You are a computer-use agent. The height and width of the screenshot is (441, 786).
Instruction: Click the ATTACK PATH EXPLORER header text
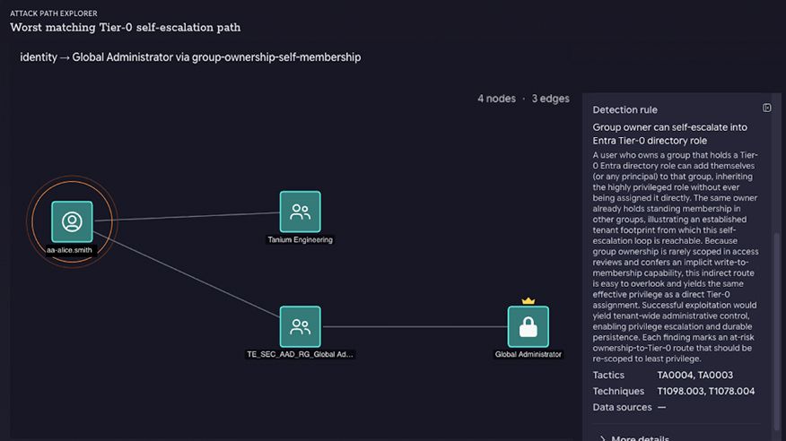(x=54, y=13)
